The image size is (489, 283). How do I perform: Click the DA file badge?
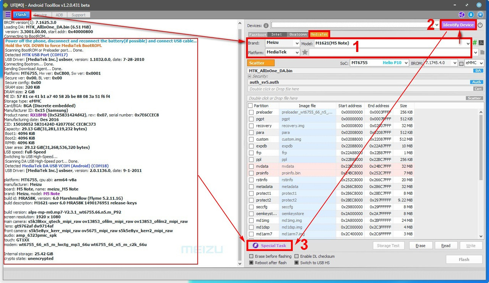pos(478,71)
